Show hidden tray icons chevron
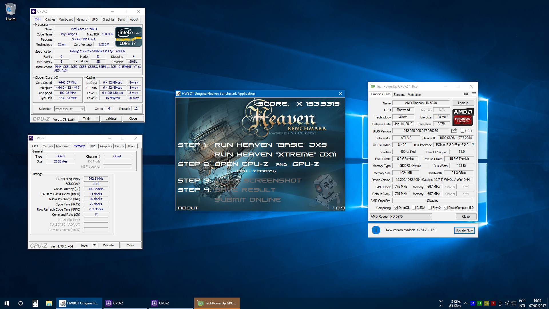549x309 pixels. point(466,303)
